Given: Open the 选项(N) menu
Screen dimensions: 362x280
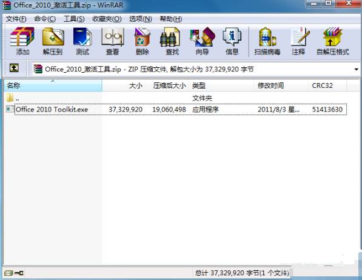Looking at the screenshot, I should click(x=140, y=19).
